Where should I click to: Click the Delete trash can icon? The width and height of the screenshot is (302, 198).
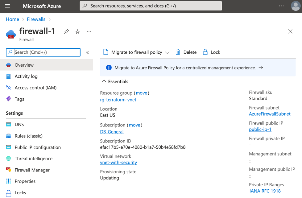point(178,52)
